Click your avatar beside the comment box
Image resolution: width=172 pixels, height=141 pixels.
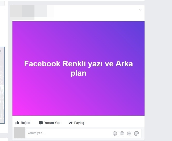[x=19, y=133]
